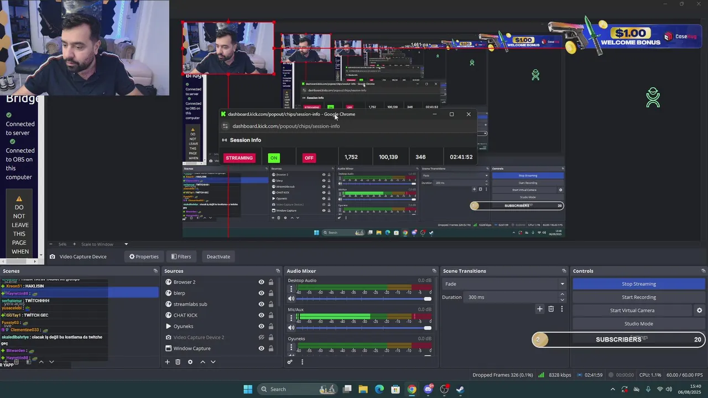
Task: Click the taskbar Search box
Action: [x=296, y=389]
